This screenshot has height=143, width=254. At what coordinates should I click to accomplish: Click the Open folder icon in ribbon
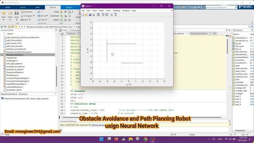coord(10,13)
